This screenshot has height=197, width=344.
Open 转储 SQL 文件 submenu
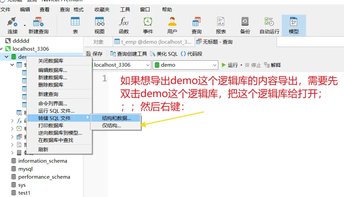click(x=59, y=118)
